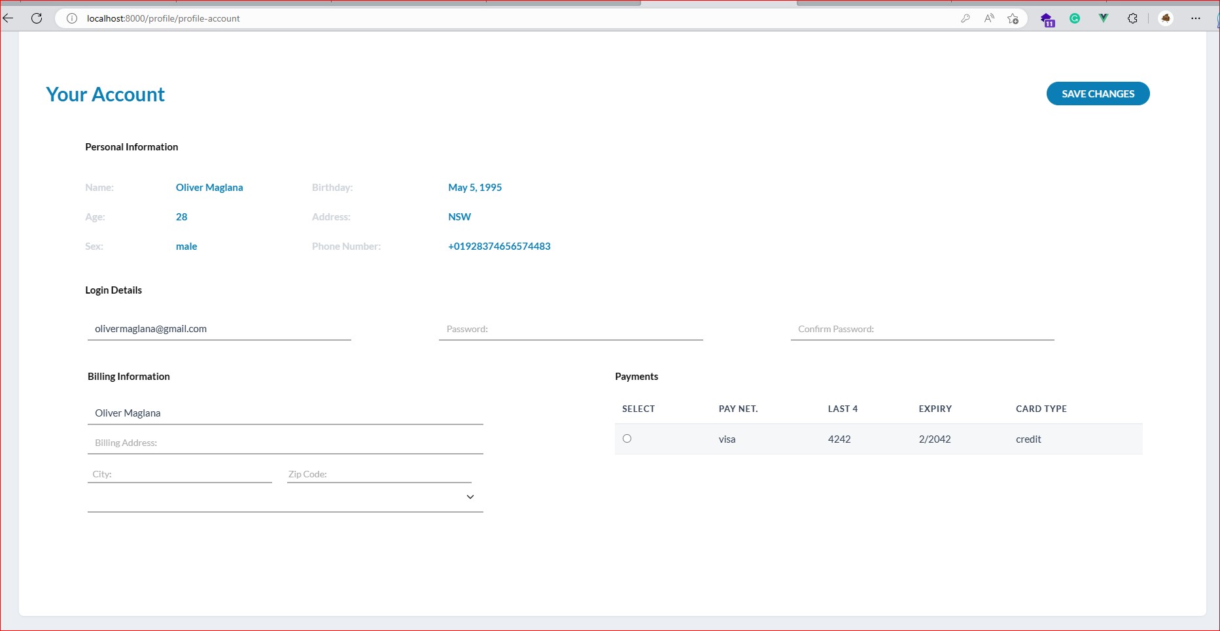This screenshot has width=1220, height=631.
Task: Click the EXPIRY column header
Action: 935,409
